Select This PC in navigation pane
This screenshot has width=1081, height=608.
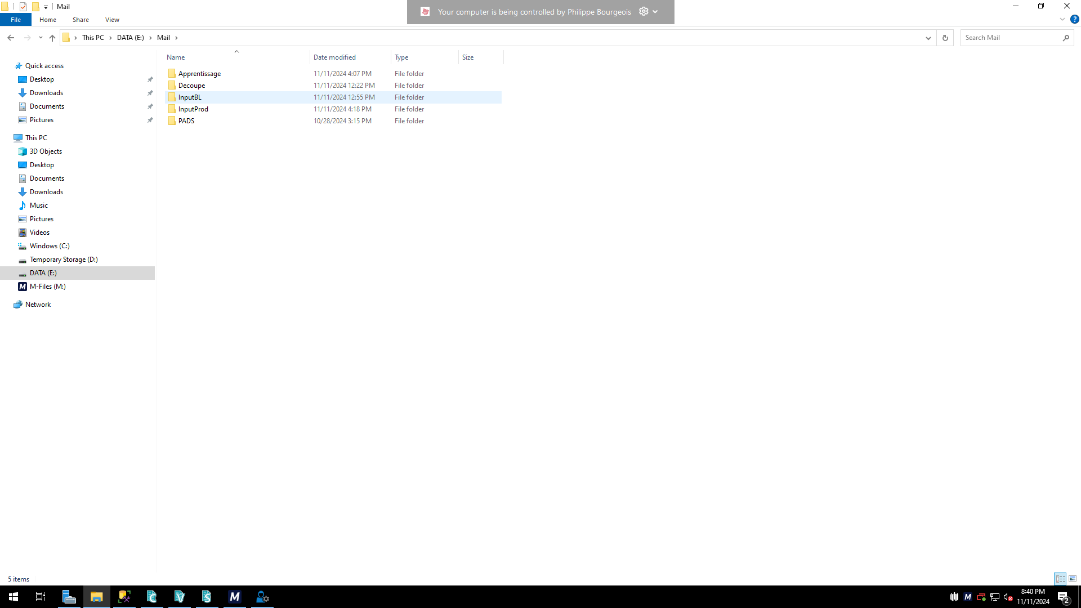tap(36, 138)
